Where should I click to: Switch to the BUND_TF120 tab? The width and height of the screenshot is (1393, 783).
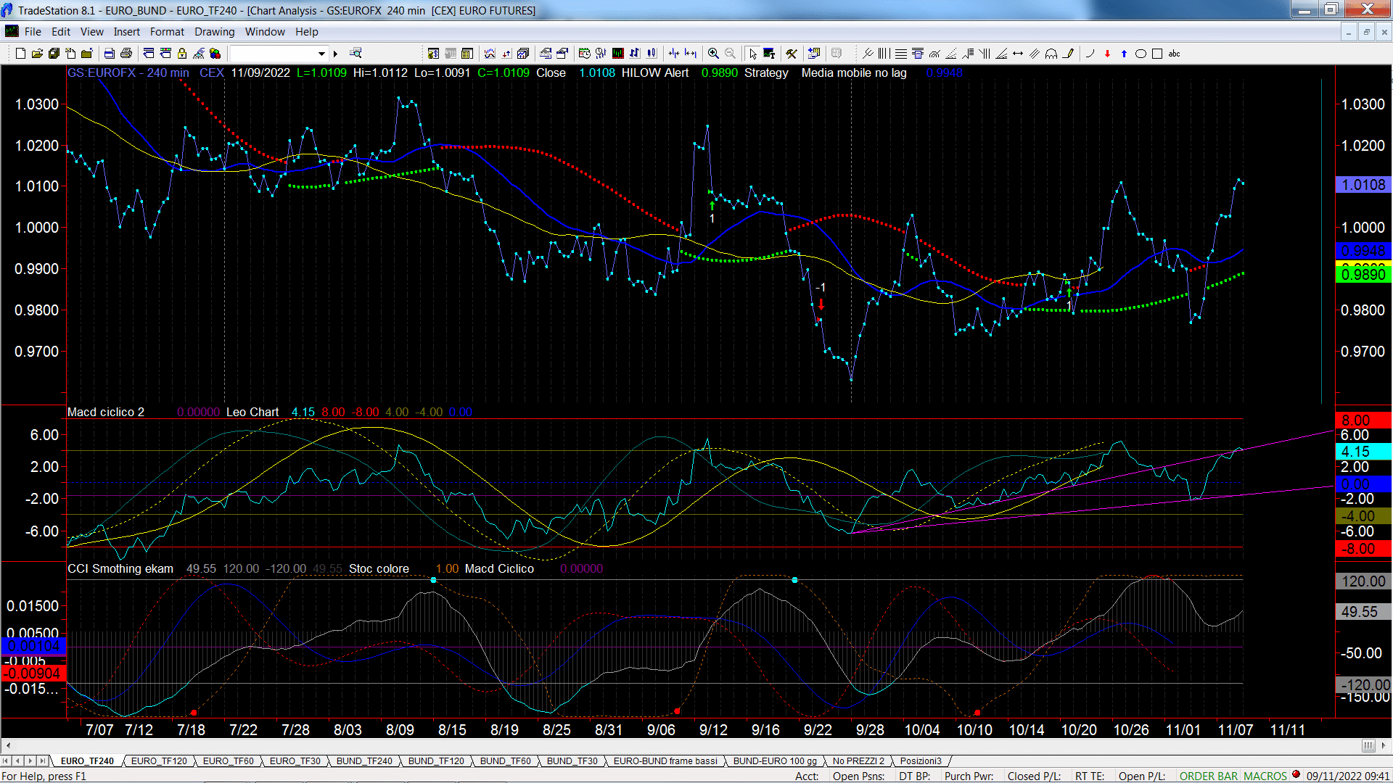[436, 761]
